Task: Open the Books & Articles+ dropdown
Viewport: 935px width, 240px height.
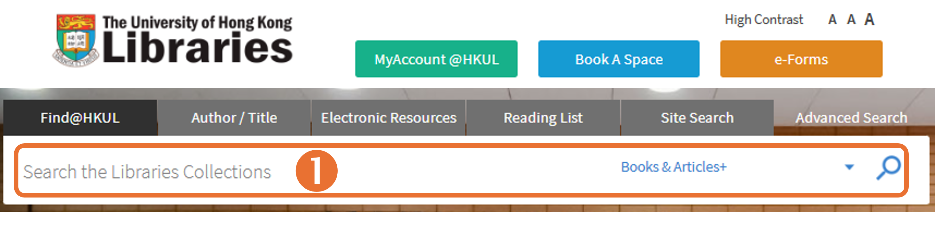Action: tap(674, 167)
